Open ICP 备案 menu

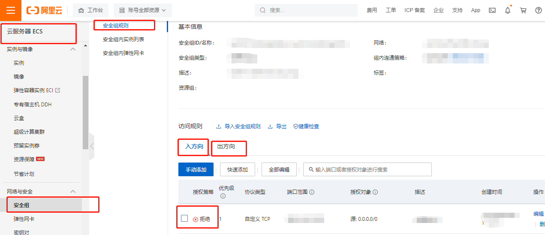point(415,10)
